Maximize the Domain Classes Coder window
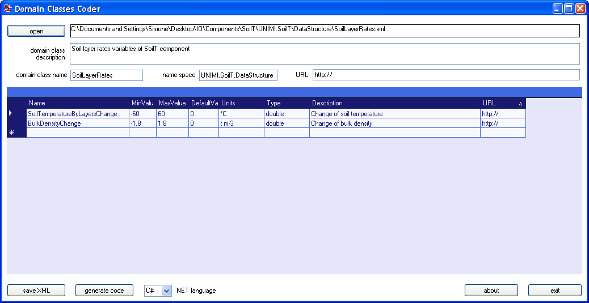The image size is (589, 303). pos(569,8)
